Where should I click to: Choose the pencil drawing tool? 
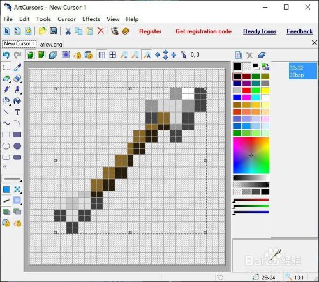(x=6, y=90)
